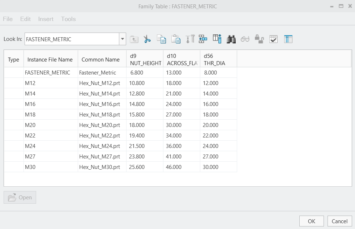Screen dimensions: 355x229
Task: Open the Look In dropdown arrow
Action: point(122,39)
